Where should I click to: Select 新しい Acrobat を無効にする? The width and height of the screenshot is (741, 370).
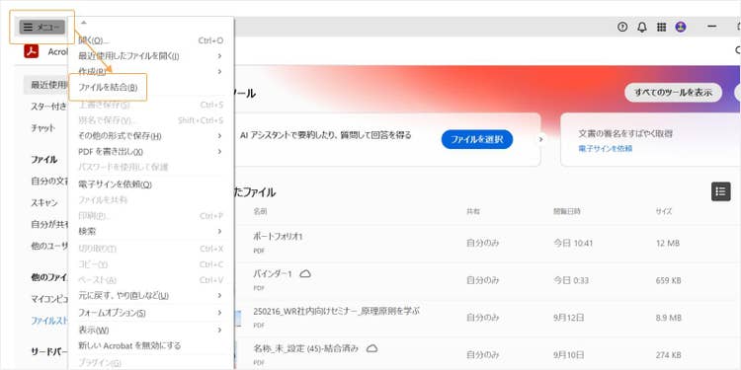151,345
